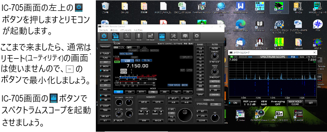Toggle the MONI monitor button
Screen dimensions: 327x132
click(105, 66)
